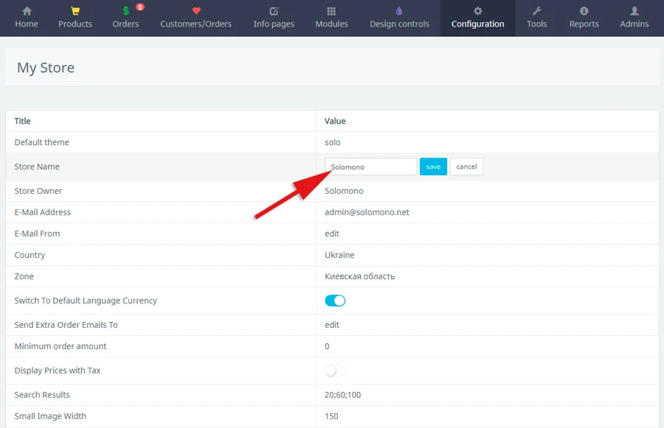Click the Modules grid icon
664x428 pixels.
pyautogui.click(x=331, y=11)
